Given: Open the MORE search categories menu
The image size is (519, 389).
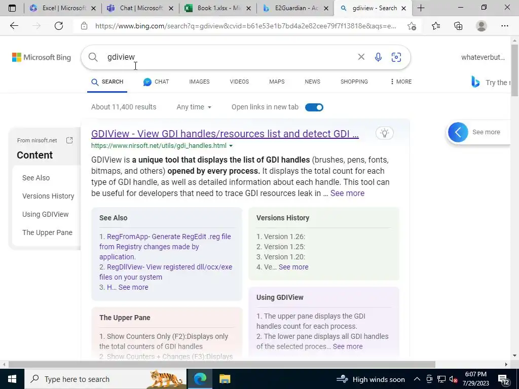Looking at the screenshot, I should pos(401,82).
